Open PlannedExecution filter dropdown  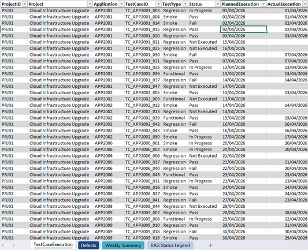pyautogui.click(x=264, y=4)
